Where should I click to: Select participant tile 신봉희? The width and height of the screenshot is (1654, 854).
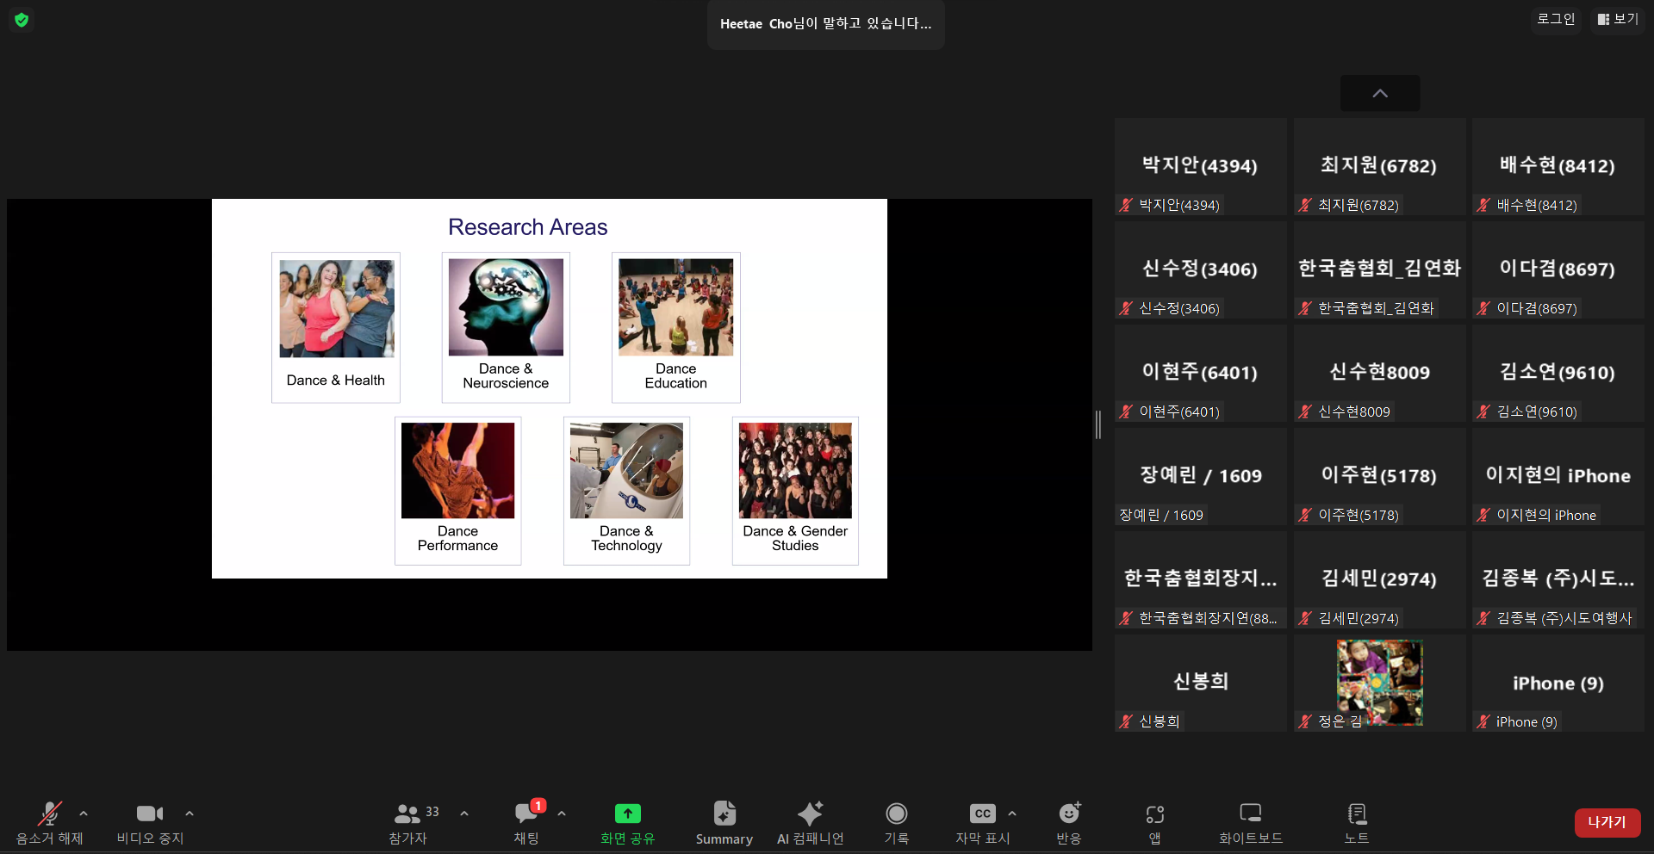(1201, 683)
